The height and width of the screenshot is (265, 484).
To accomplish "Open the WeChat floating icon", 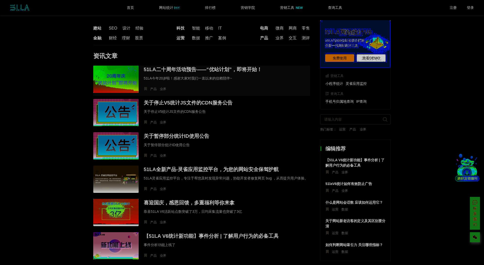I will (x=475, y=237).
